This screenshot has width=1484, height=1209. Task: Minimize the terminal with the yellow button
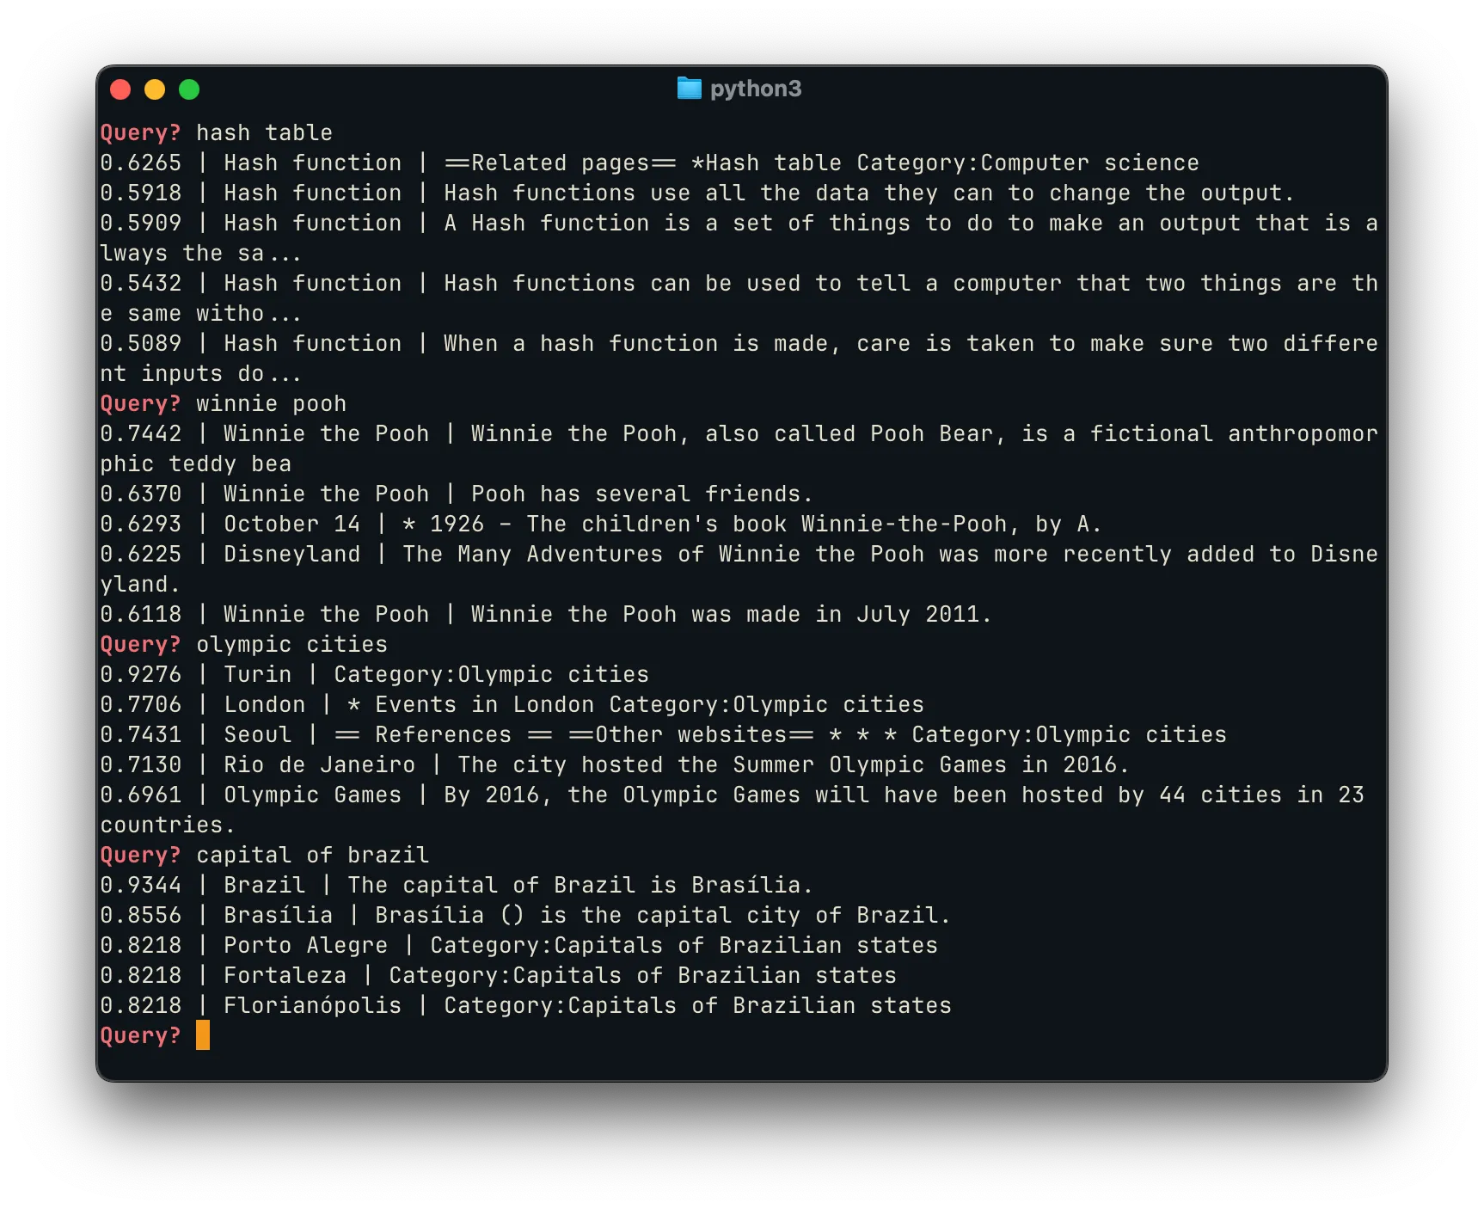(155, 89)
